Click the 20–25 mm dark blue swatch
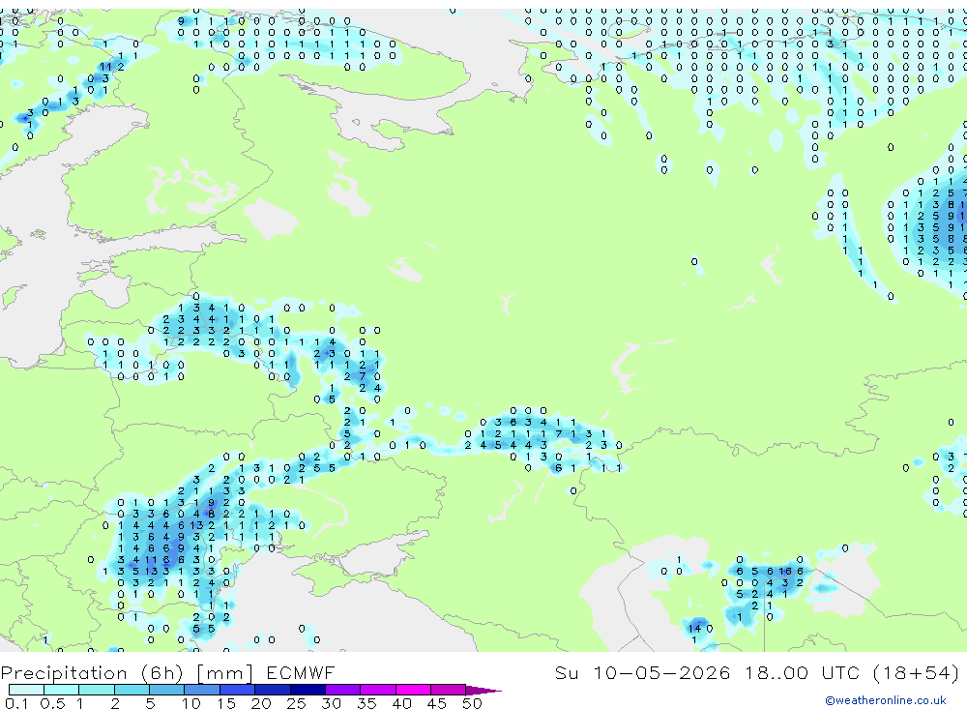 (273, 690)
